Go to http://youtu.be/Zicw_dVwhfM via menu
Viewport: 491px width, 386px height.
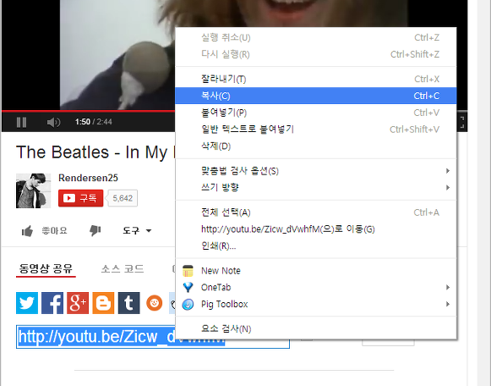[316, 229]
